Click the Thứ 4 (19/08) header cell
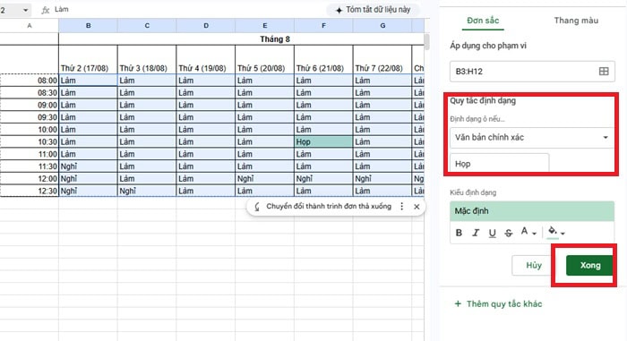The height and width of the screenshot is (341, 627). [x=205, y=59]
